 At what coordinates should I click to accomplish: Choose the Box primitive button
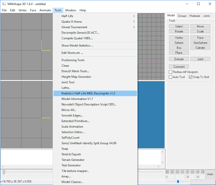pos(179,48)
